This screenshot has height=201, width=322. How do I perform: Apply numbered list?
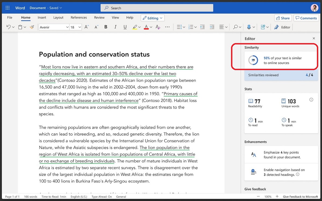191,27
